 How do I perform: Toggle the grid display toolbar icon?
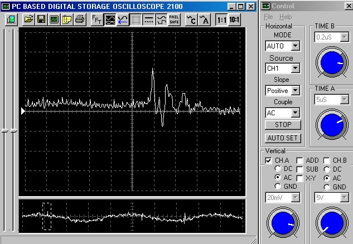click(x=136, y=19)
